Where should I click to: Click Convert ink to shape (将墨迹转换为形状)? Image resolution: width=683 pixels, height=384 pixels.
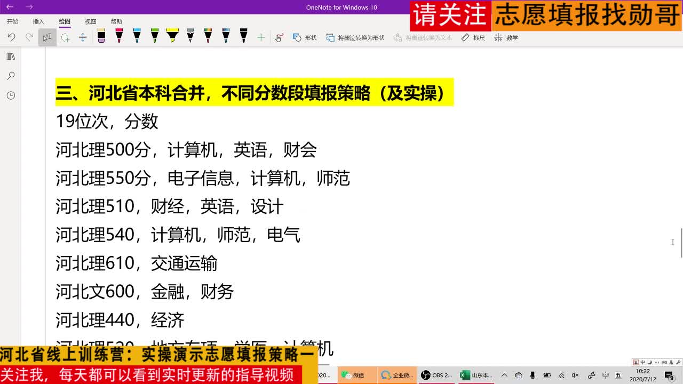point(355,37)
